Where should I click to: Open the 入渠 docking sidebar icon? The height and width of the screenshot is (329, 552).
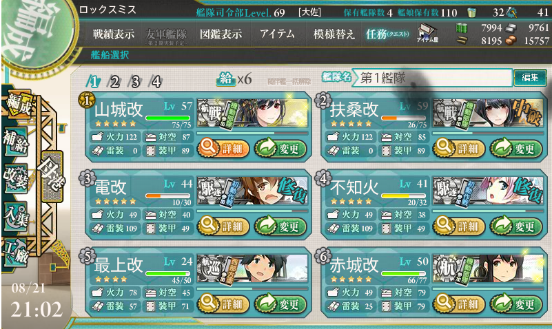[x=15, y=217]
